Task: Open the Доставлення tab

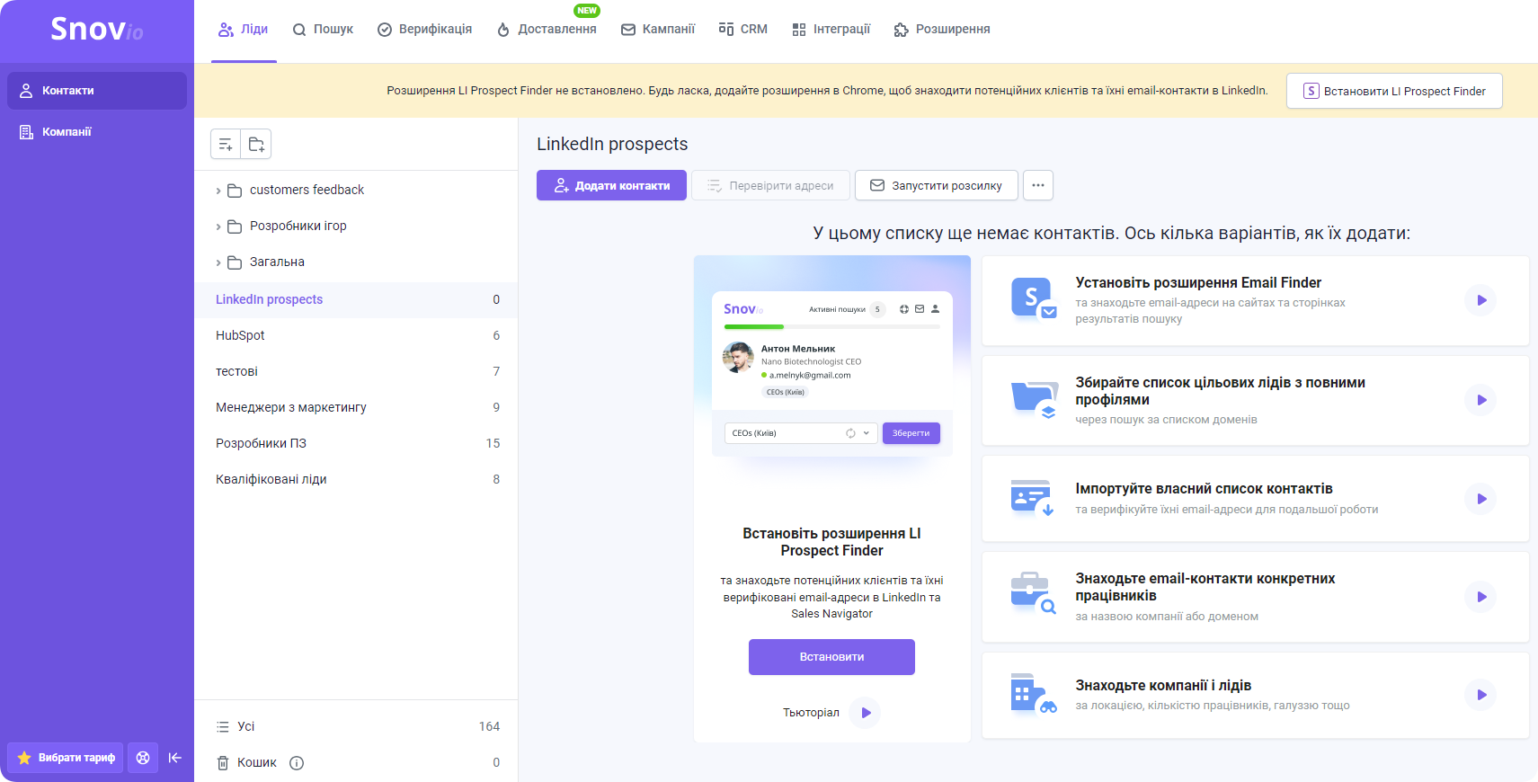Action: click(x=547, y=30)
